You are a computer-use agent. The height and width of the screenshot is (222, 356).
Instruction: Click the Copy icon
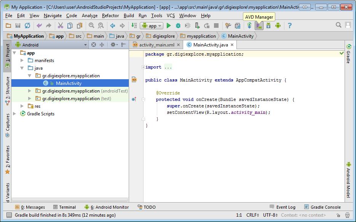70,26
